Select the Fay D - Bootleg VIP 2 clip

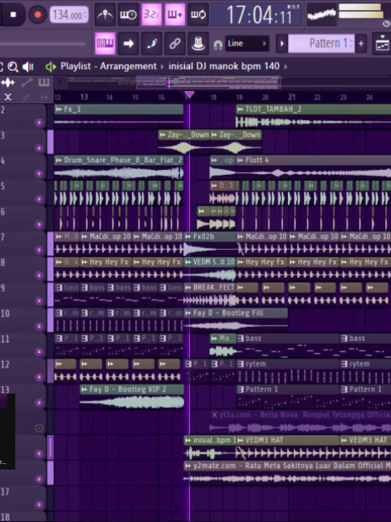point(132,396)
